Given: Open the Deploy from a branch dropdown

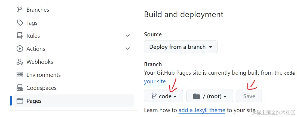Looking at the screenshot, I should coord(181,47).
